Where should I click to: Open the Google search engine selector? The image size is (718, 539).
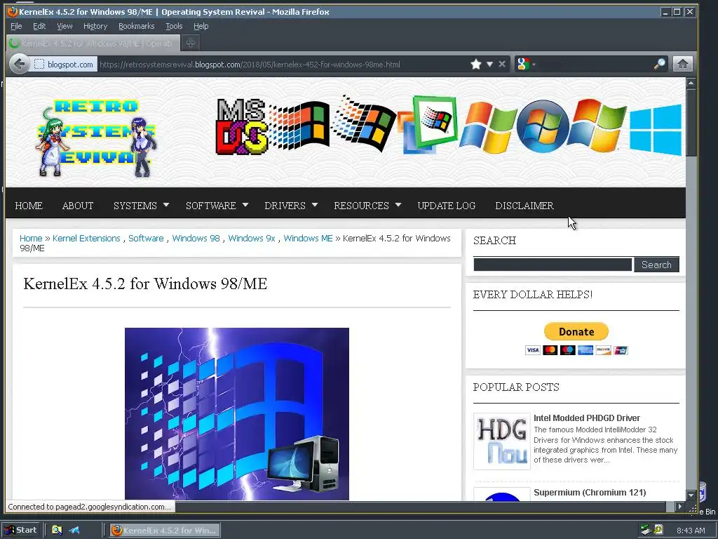pos(526,64)
